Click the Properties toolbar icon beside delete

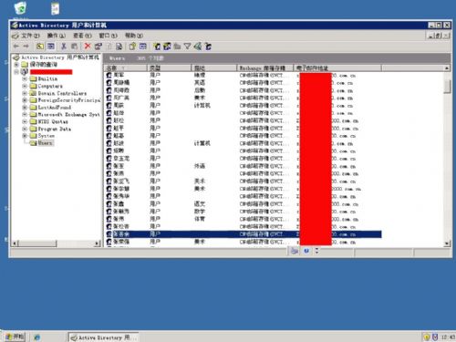[x=98, y=47]
